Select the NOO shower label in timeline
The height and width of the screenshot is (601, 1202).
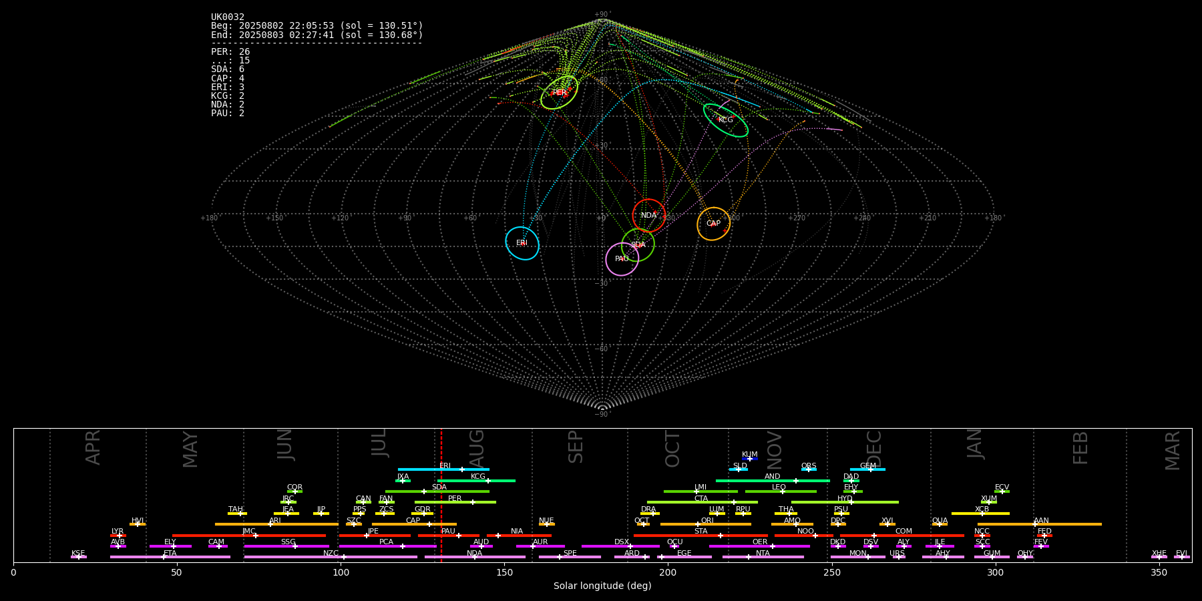pyautogui.click(x=805, y=532)
